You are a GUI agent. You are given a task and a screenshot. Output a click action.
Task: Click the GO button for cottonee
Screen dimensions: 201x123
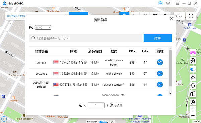point(160,74)
